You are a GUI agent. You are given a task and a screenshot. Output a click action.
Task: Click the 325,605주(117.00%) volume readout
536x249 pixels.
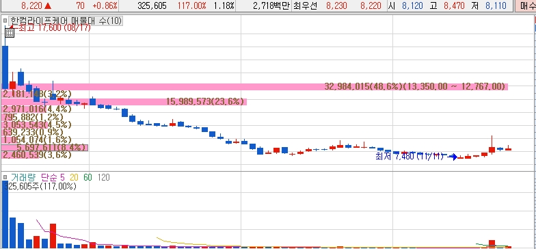tap(40, 186)
